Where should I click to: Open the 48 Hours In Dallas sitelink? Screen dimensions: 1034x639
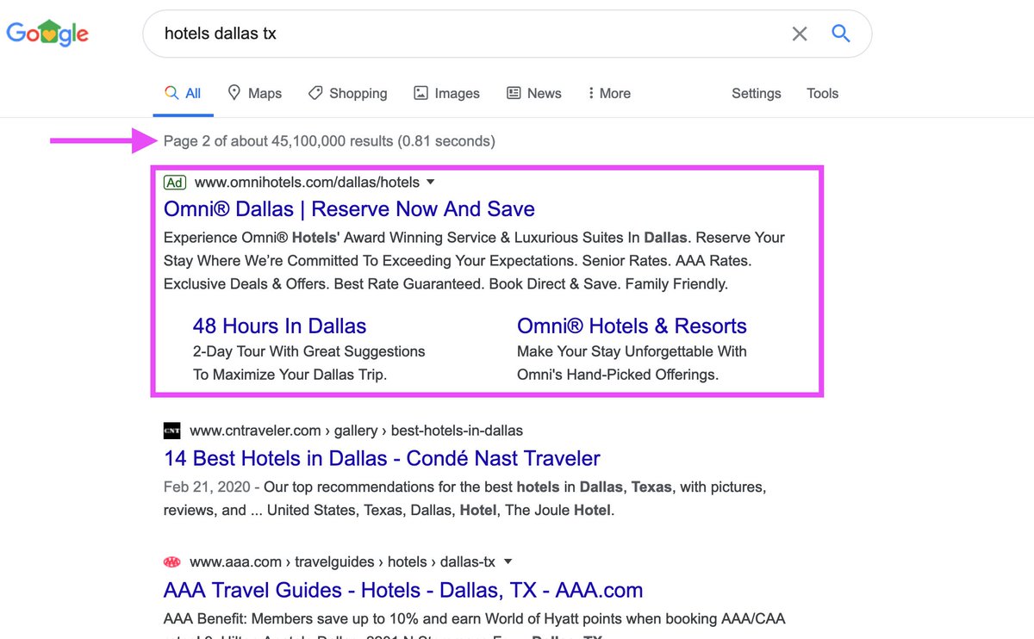click(279, 326)
